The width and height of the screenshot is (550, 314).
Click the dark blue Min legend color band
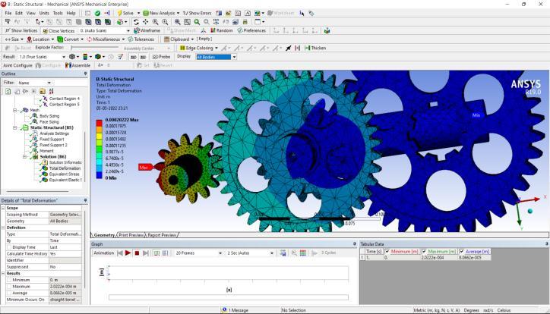100,174
